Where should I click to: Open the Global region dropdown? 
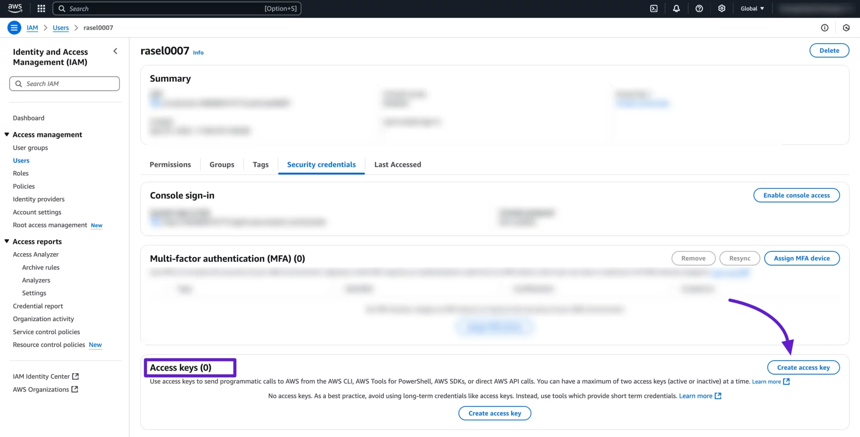(x=752, y=8)
